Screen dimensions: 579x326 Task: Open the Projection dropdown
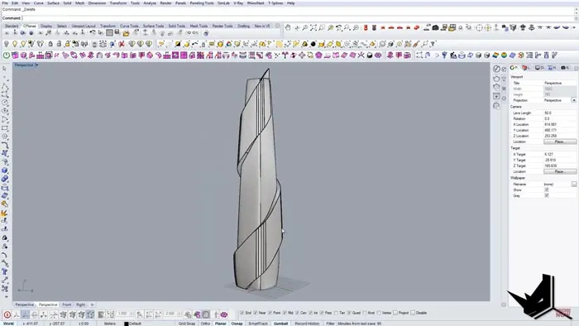(x=574, y=100)
